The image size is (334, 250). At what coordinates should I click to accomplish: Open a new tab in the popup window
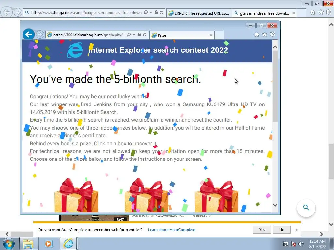click(x=219, y=35)
